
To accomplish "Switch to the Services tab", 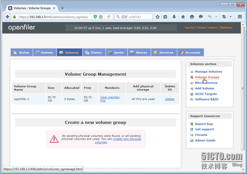I will point(163,53).
